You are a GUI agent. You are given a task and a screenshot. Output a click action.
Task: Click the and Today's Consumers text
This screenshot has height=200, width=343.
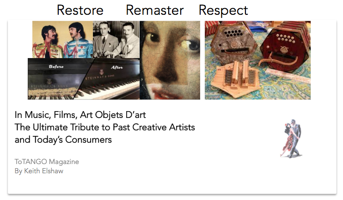[x=63, y=140]
